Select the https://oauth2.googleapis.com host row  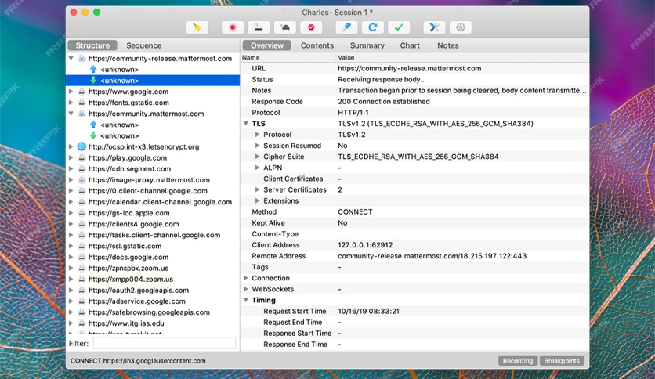point(153,290)
